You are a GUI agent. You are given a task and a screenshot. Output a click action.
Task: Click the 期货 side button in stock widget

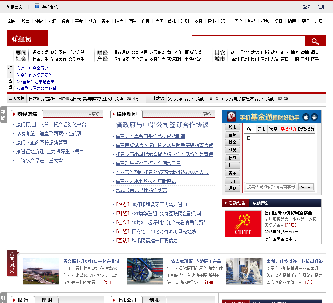232,150
